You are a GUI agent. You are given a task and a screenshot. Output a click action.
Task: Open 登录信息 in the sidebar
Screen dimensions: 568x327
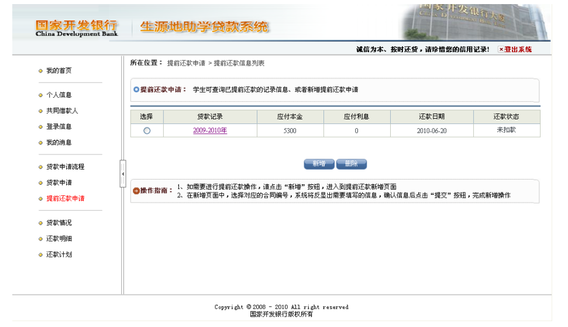coord(58,127)
